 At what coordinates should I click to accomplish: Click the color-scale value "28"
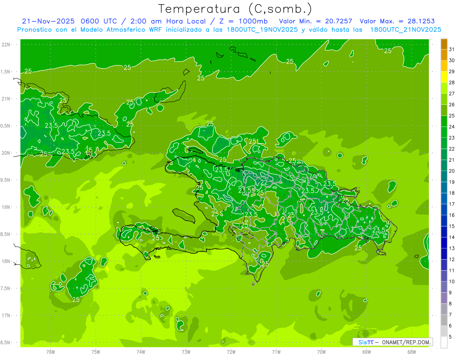pyautogui.click(x=452, y=82)
